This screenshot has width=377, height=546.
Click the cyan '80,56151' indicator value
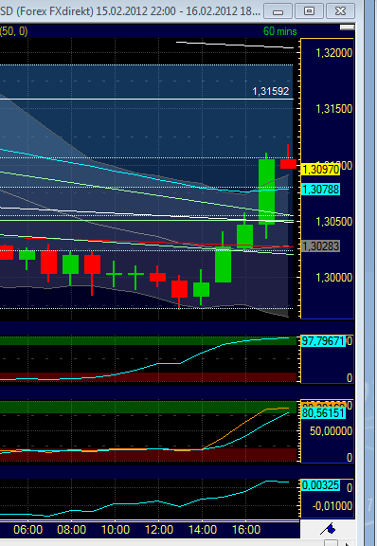click(x=323, y=413)
